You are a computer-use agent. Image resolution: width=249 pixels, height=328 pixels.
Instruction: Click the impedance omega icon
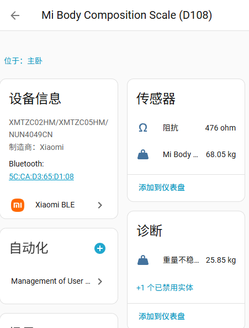coord(143,128)
